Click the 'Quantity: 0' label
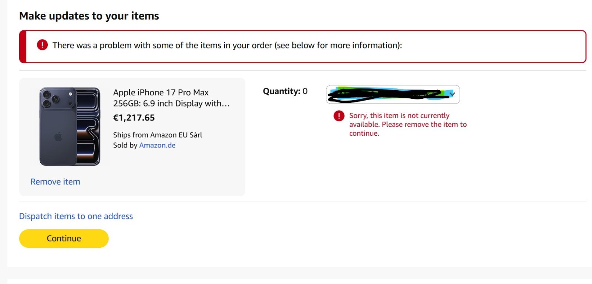The width and height of the screenshot is (592, 284). (285, 91)
